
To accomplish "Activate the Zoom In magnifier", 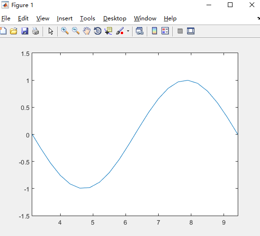I will (65, 31).
